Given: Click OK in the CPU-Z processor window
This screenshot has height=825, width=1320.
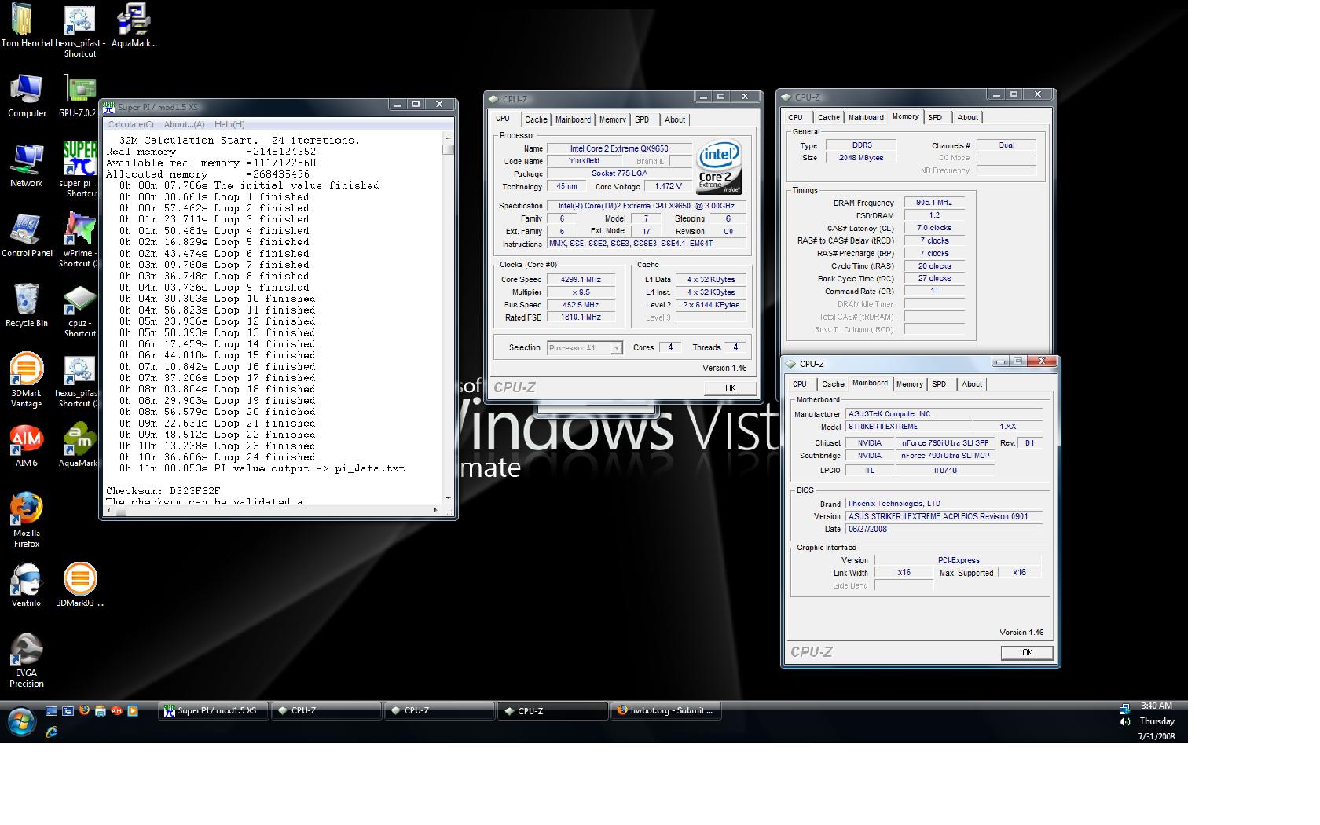Looking at the screenshot, I should point(730,388).
